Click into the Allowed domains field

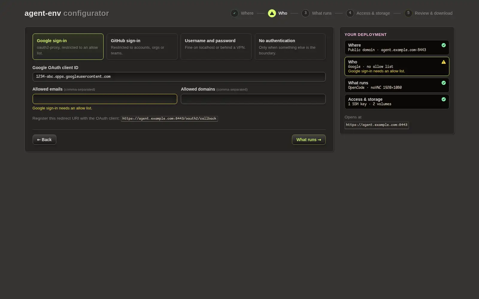pyautogui.click(x=253, y=99)
